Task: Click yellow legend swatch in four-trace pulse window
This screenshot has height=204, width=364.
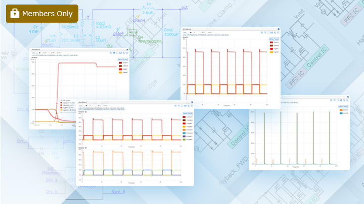Action: click(x=271, y=52)
